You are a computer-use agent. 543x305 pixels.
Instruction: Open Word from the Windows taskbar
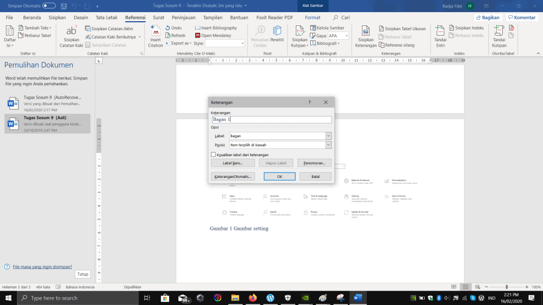pos(357,298)
